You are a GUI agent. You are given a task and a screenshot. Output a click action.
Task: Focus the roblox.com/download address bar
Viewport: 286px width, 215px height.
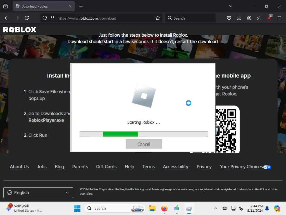(x=101, y=18)
